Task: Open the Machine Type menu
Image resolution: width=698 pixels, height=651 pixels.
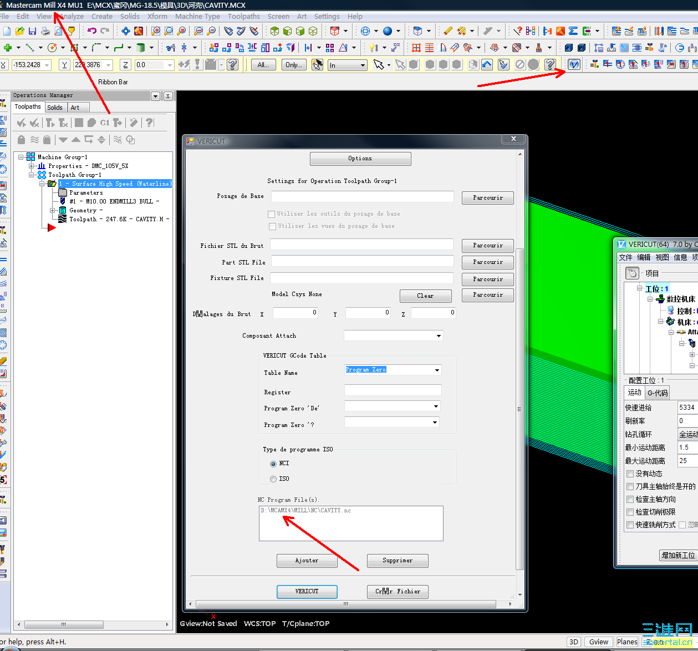Action: [197, 16]
